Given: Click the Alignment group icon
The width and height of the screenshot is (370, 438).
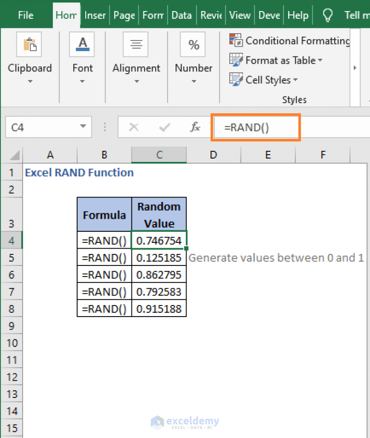Looking at the screenshot, I should [x=135, y=44].
